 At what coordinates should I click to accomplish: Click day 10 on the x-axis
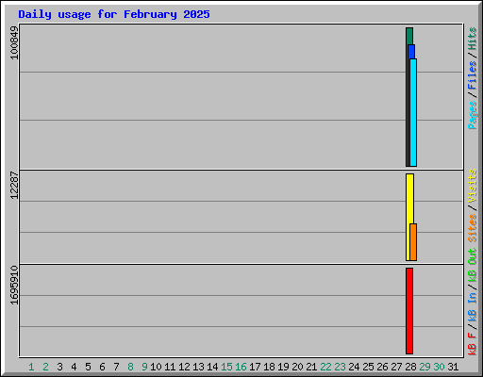156,367
